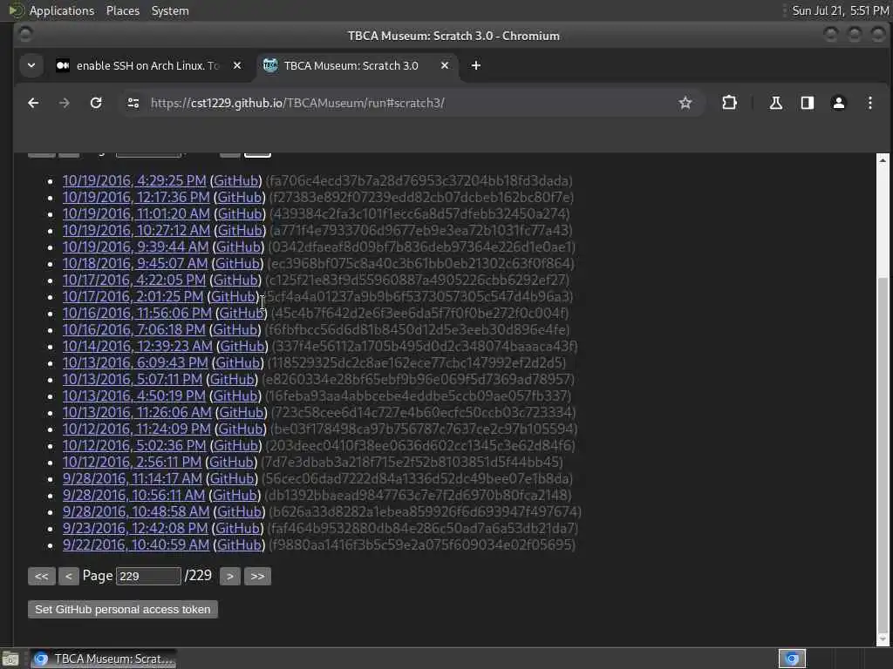Open build 10/12/2016, 11:24:09 PM
The height and width of the screenshot is (669, 893).
tap(137, 429)
